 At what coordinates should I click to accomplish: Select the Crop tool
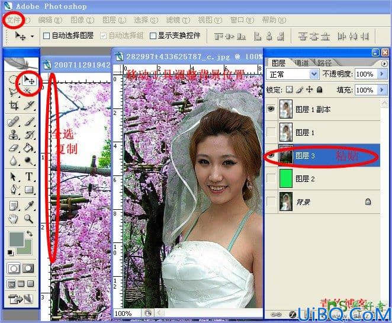14,105
